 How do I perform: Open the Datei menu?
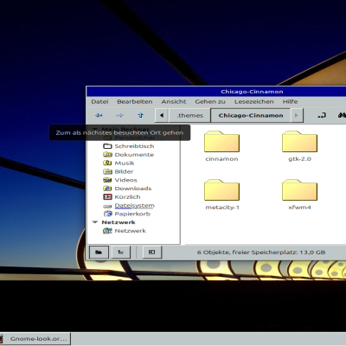[x=99, y=101]
